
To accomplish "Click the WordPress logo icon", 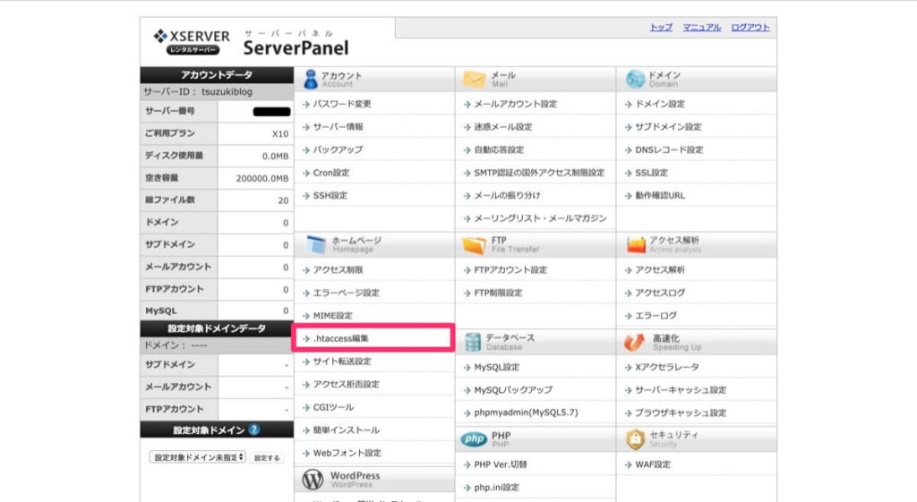I will click(x=313, y=480).
